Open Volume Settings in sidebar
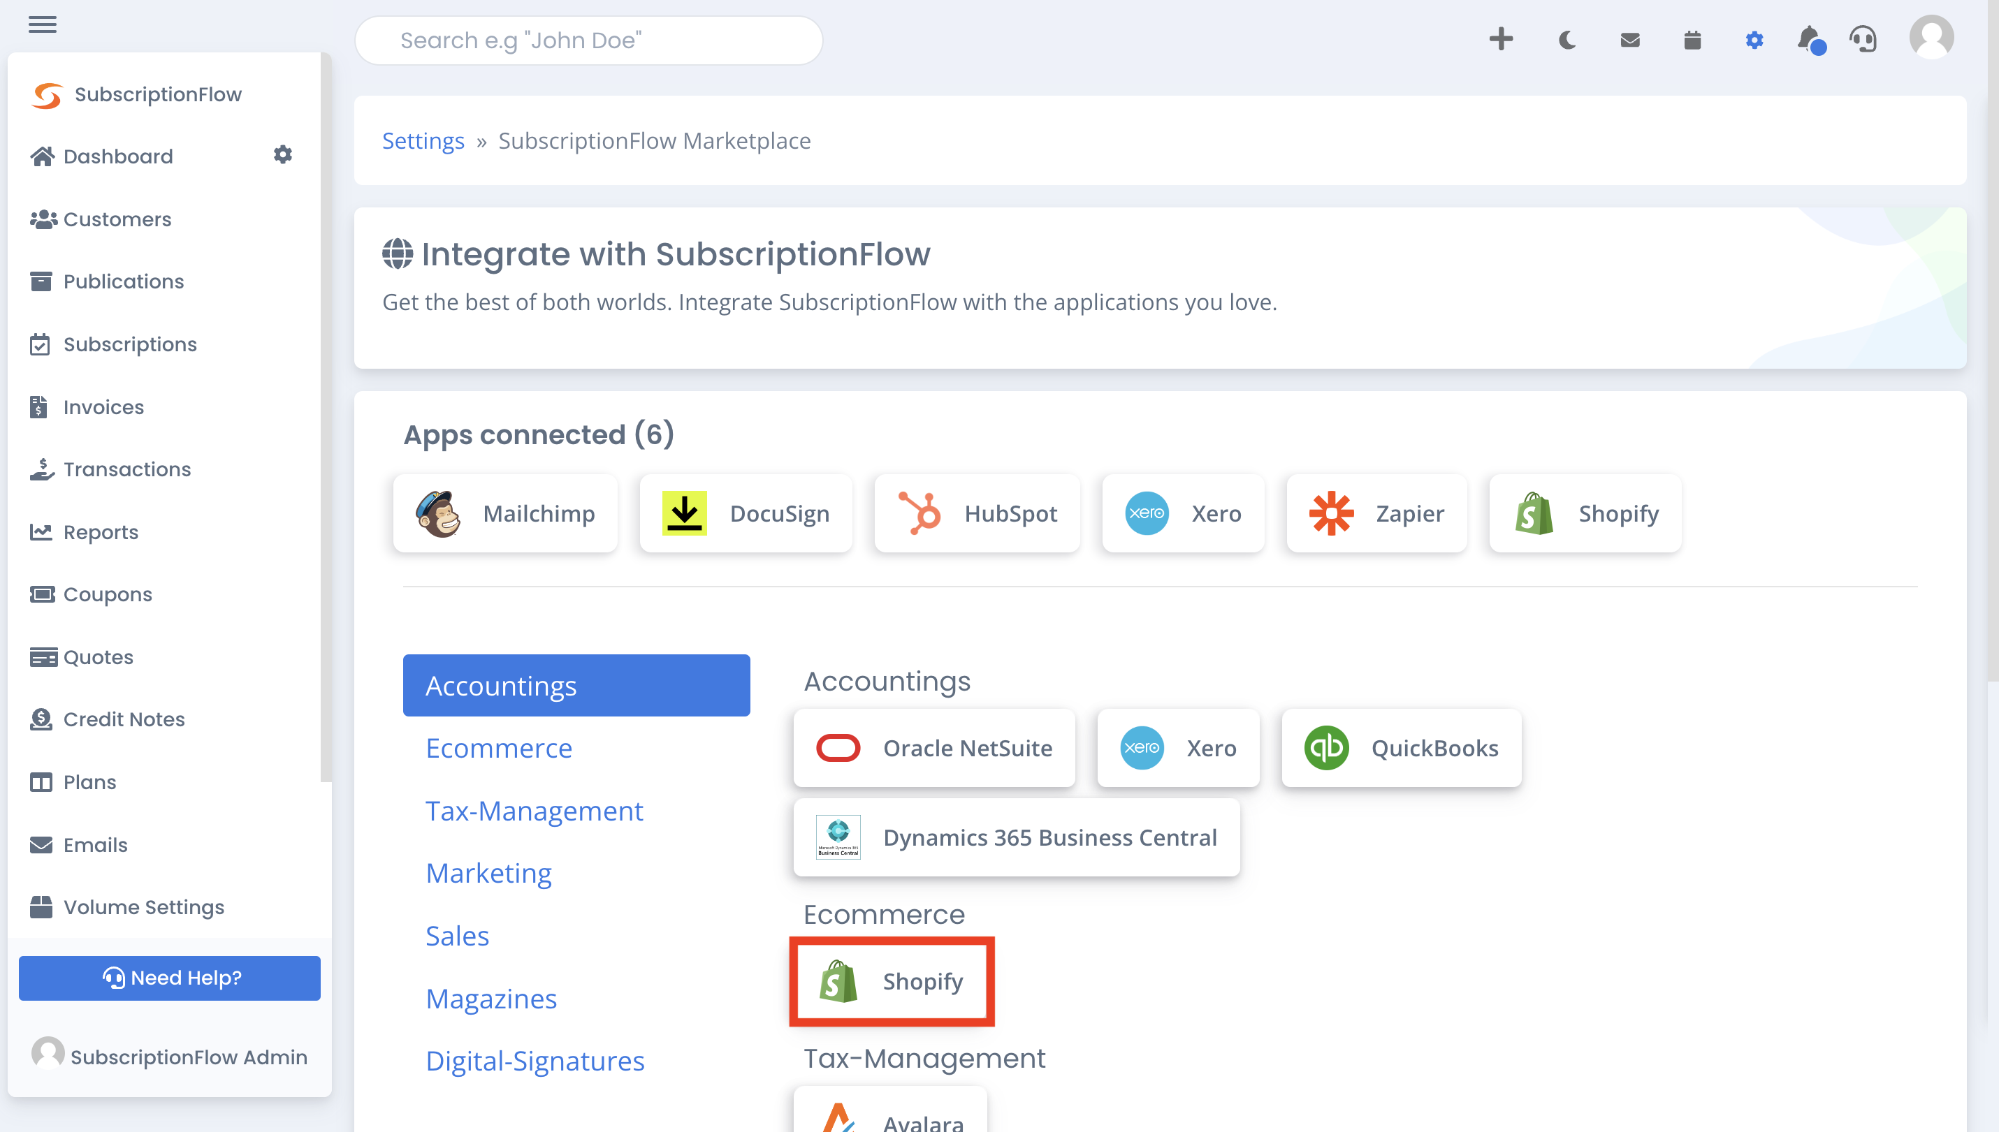Viewport: 1999px width, 1132px height. (x=126, y=907)
